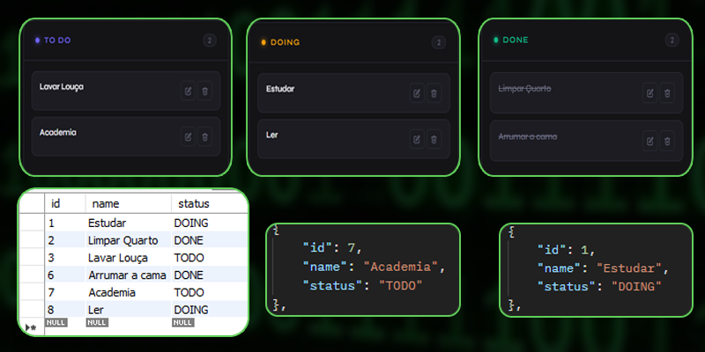
Task: Select the id cell with value 6
Action: point(64,275)
